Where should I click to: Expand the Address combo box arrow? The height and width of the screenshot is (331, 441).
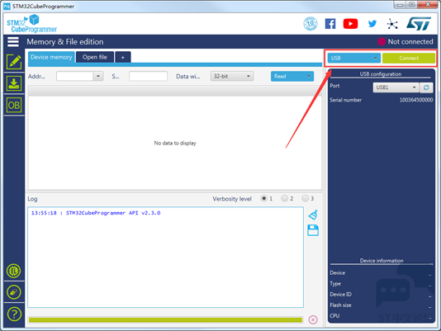(x=98, y=76)
